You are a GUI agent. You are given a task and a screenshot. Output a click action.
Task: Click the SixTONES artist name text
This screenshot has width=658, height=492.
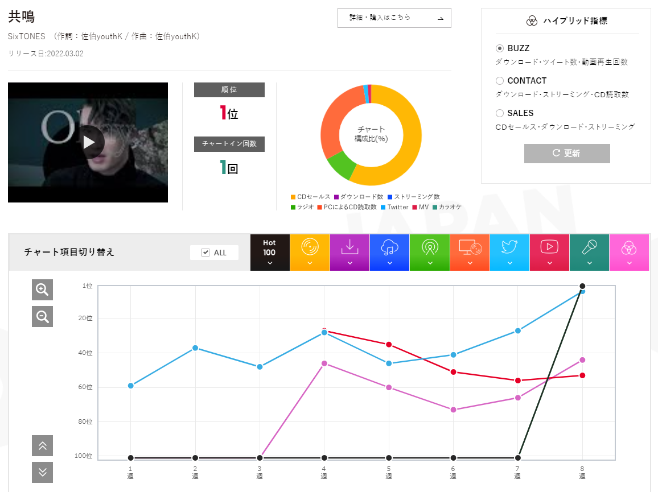[x=26, y=36]
